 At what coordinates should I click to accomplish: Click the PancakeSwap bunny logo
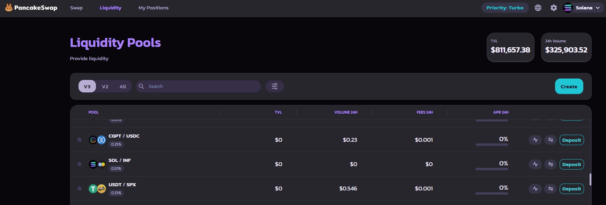click(9, 8)
